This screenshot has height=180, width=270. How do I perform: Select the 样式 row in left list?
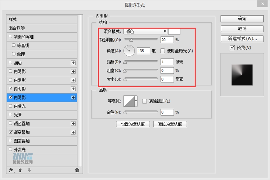pyautogui.click(x=42, y=20)
